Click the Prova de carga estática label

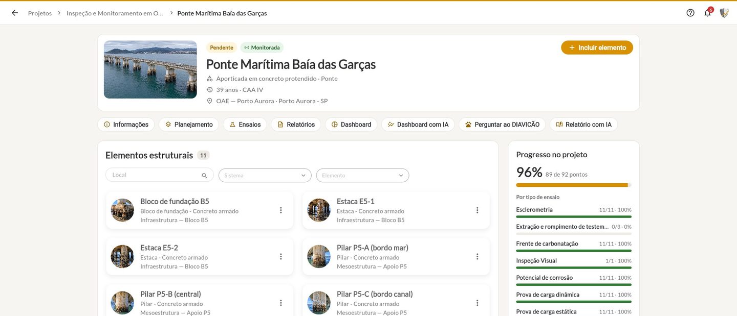click(546, 311)
